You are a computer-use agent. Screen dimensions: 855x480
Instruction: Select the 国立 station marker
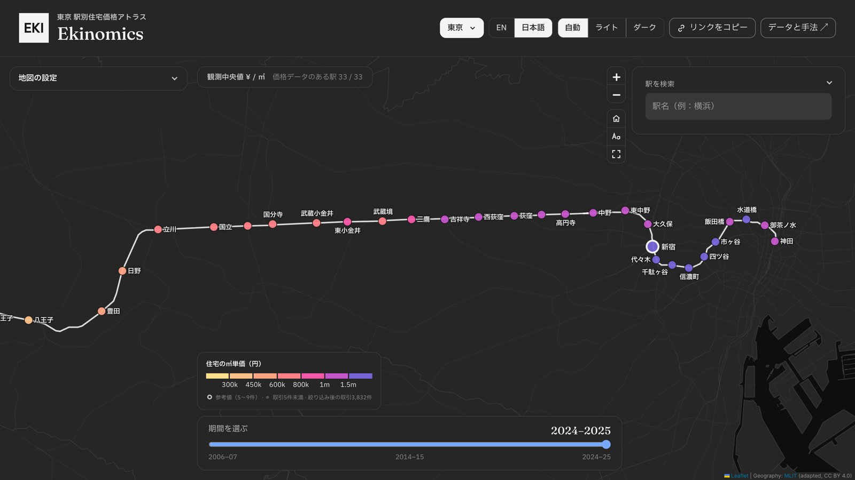coord(214,227)
